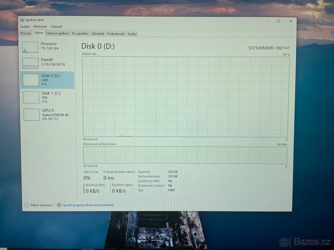The height and width of the screenshot is (250, 334).
Task: Open the Služby tab
Action: (132, 34)
